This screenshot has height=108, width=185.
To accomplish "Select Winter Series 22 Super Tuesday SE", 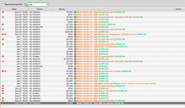I will [x=102, y=47].
